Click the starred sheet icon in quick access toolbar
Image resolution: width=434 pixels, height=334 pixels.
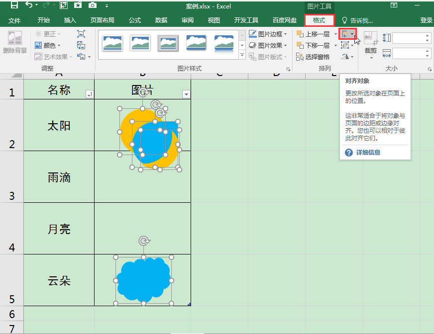78,5
